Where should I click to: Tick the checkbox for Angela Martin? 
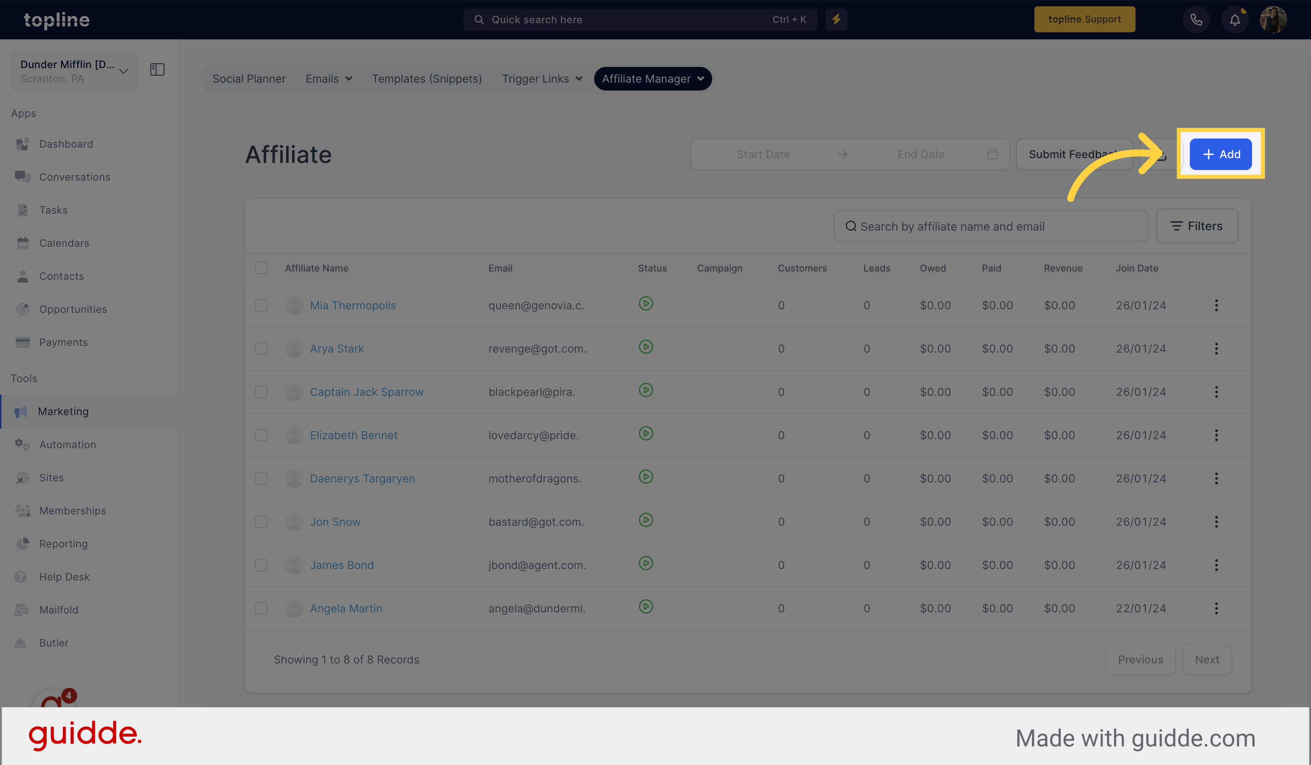point(261,608)
